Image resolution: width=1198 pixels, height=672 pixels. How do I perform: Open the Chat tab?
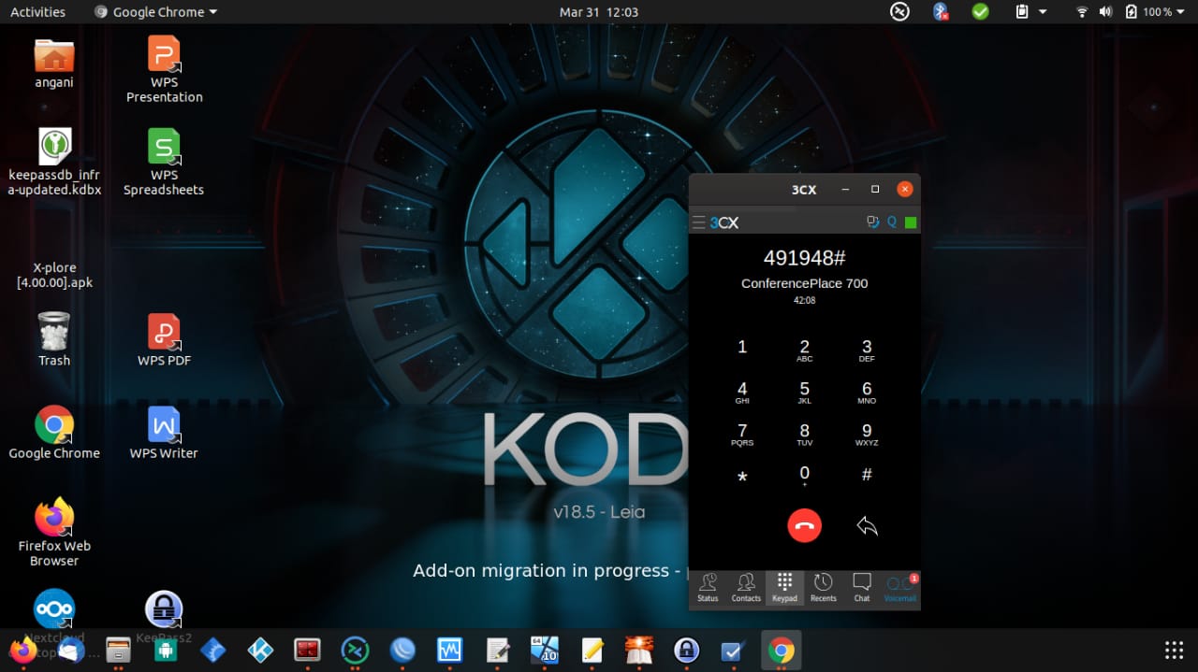pyautogui.click(x=862, y=588)
